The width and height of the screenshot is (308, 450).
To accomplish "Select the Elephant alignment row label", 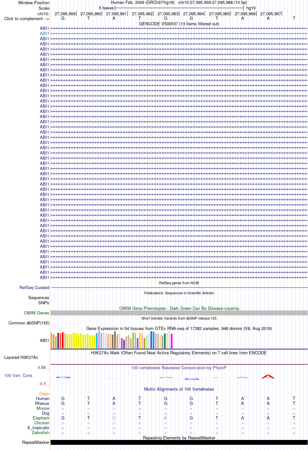I will 41,418.
